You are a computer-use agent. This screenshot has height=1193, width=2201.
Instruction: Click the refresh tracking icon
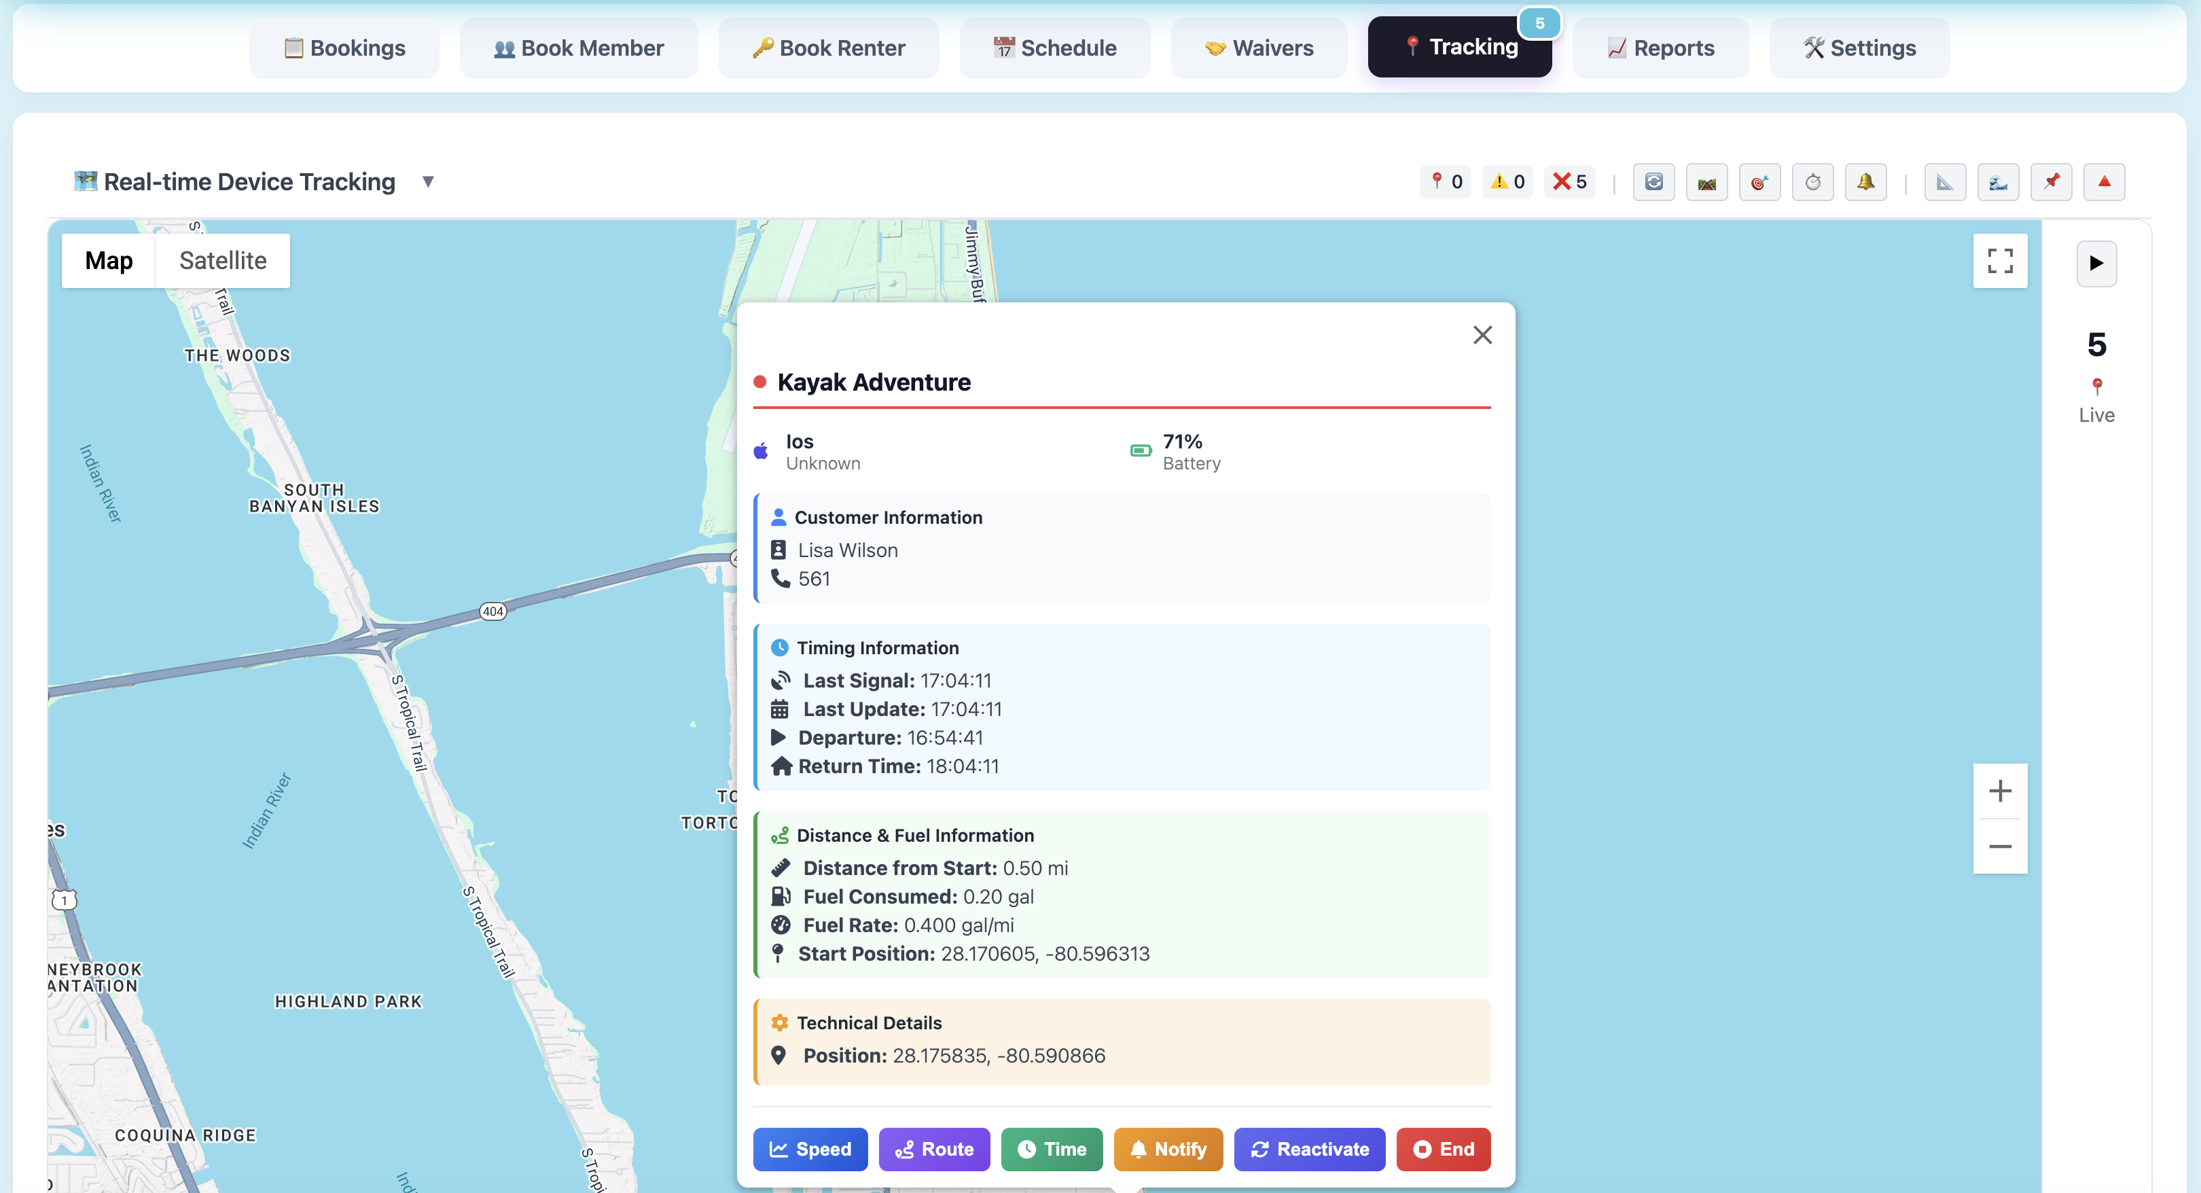pos(1654,181)
